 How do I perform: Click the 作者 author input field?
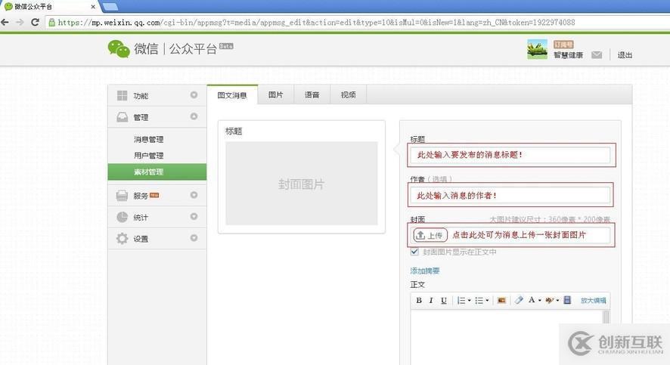coord(510,195)
